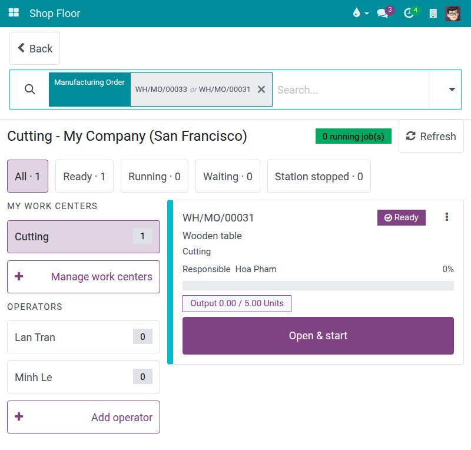The image size is (471, 450).
Task: Click the water drop debug icon
Action: click(357, 13)
